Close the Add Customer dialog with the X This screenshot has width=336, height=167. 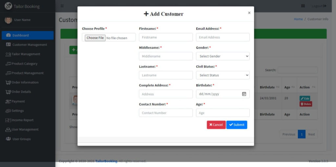coord(249,13)
